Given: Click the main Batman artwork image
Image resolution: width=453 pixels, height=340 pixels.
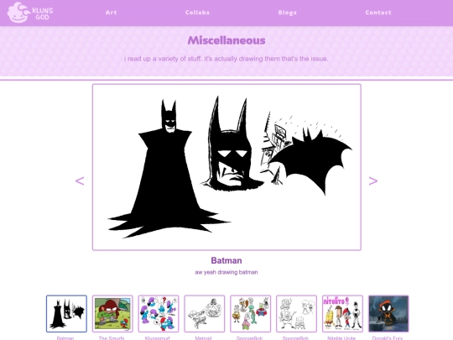Looking at the screenshot, I should pos(226,167).
